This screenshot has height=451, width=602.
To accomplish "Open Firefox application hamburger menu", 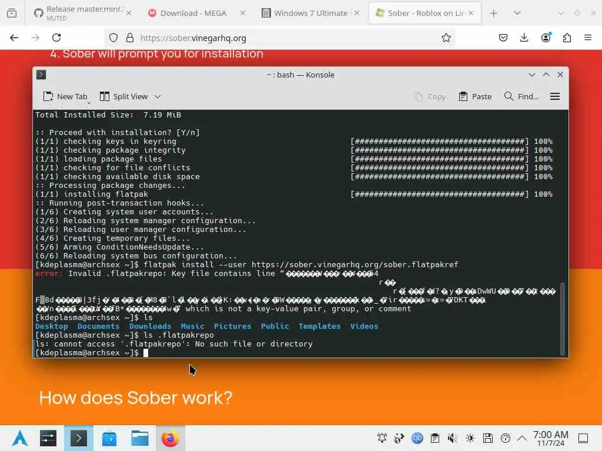I will (x=588, y=38).
